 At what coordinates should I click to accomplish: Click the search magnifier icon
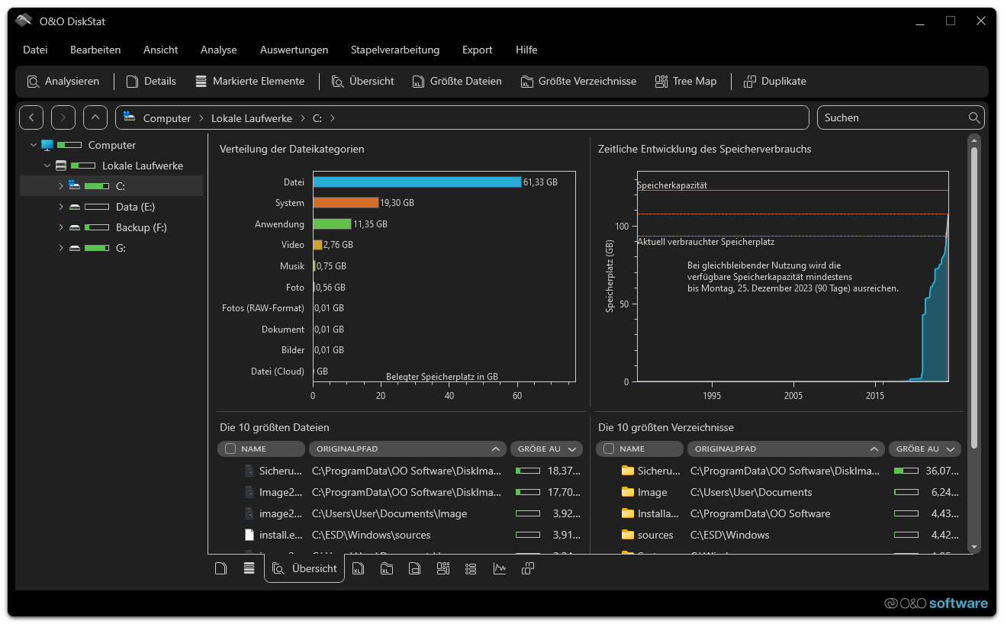pyautogui.click(x=974, y=117)
